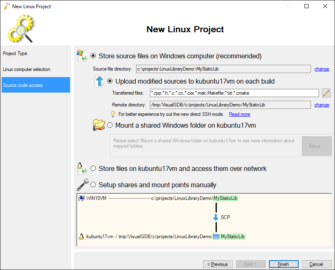
Task: Click the blue upload arrow icon
Action: pos(100,81)
